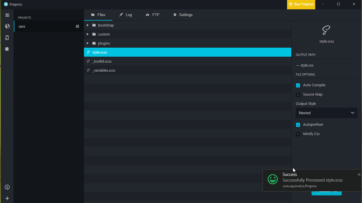Open sass project settings sliders icon

click(x=77, y=26)
